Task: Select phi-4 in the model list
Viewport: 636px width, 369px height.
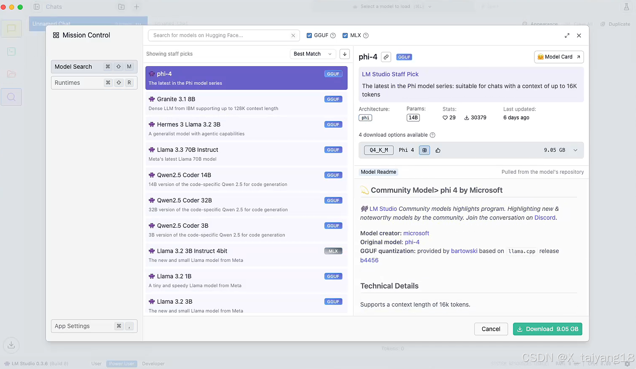Action: click(x=246, y=78)
